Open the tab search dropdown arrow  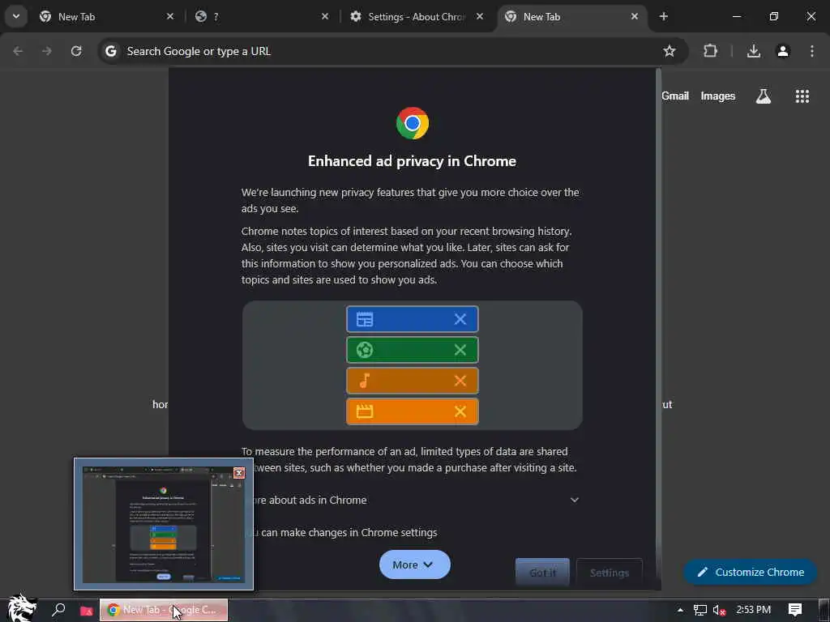pos(16,16)
